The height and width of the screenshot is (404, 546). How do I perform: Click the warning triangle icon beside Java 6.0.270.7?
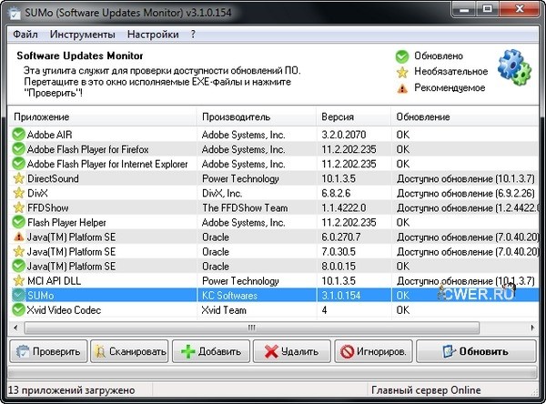pos(18,237)
